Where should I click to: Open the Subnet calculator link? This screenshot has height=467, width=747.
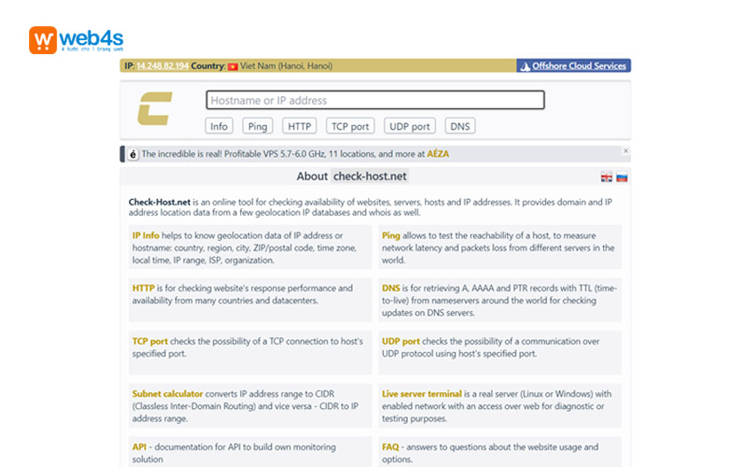168,393
